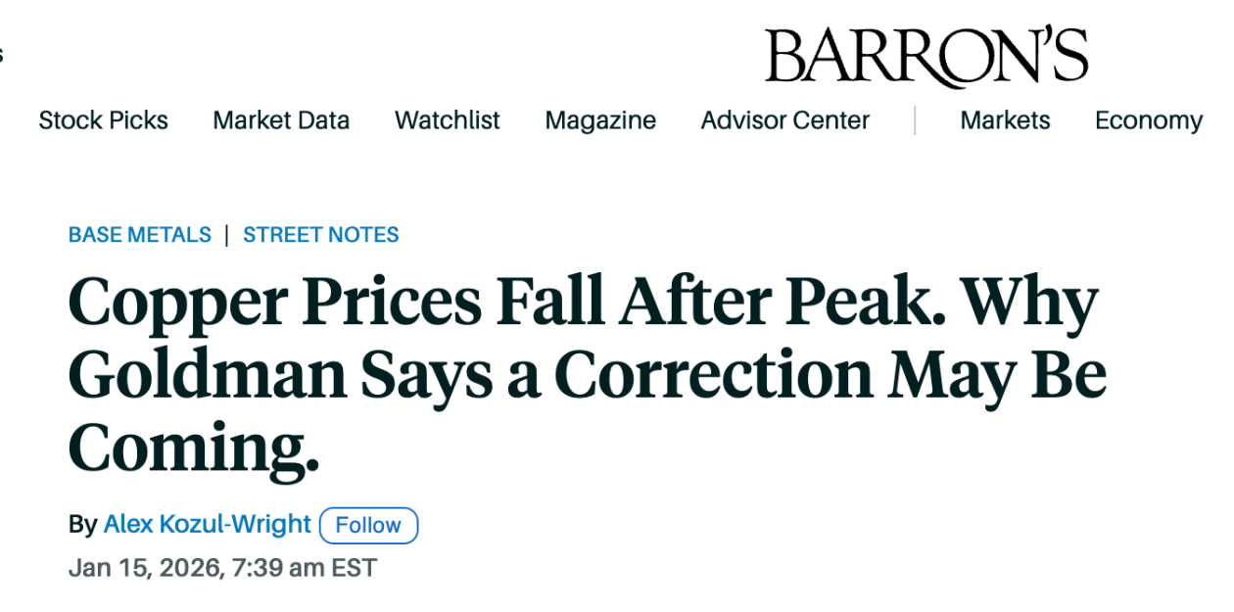Click the BASE METALS category link
This screenshot has height=612, width=1234.
(139, 235)
